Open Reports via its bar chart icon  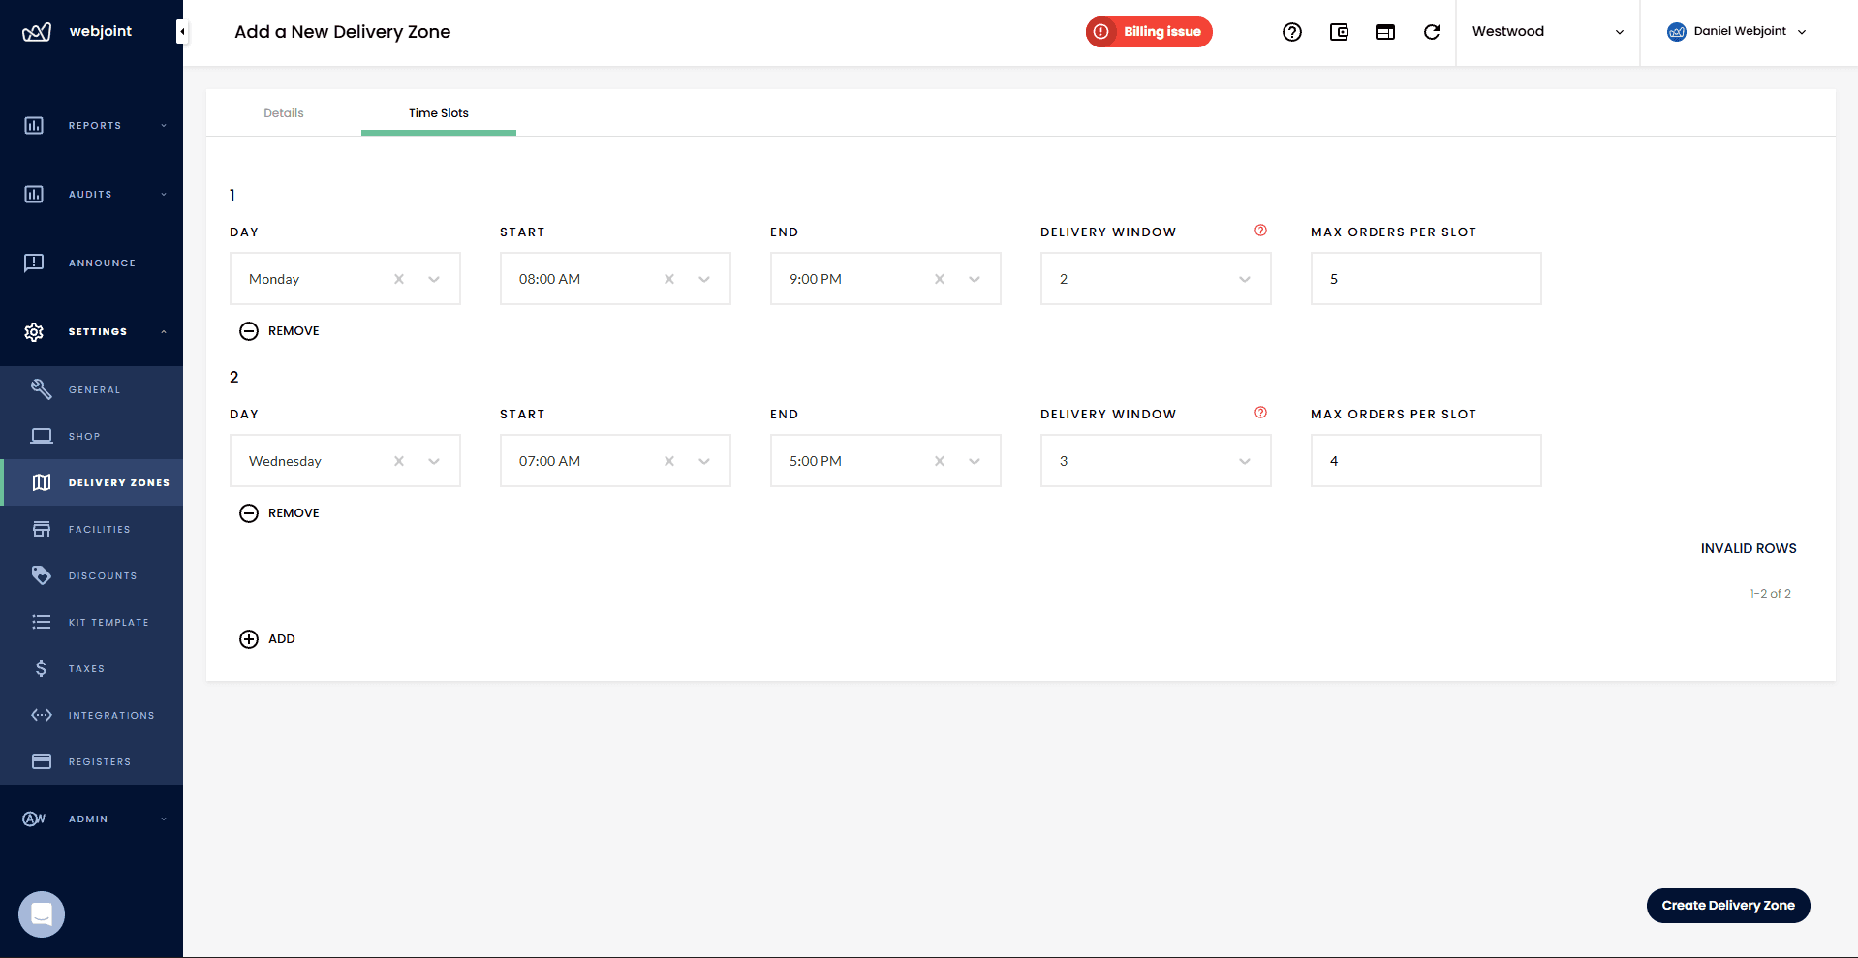click(34, 125)
